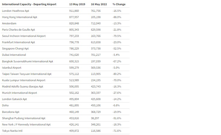Image resolution: width=221 pixels, height=135 pixels.
Task: Select Taipei Taiwan Taoyuan International Apt
Action: click(x=27, y=74)
